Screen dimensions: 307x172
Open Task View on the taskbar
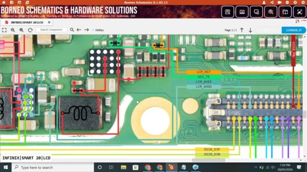coord(111,167)
